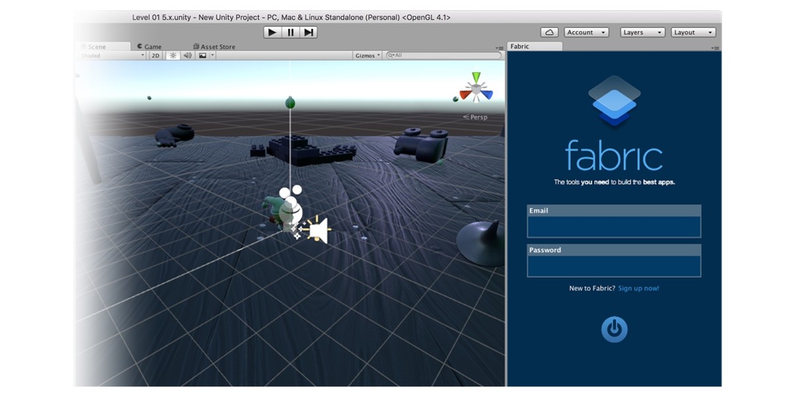
Task: Select the green character in scene
Action: click(x=274, y=210)
